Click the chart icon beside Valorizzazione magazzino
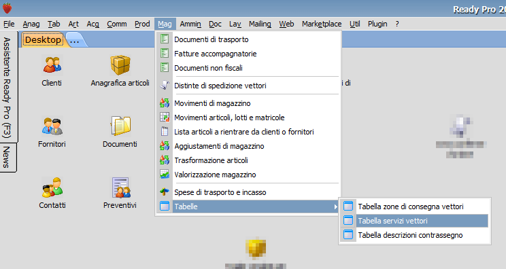 pyautogui.click(x=165, y=175)
